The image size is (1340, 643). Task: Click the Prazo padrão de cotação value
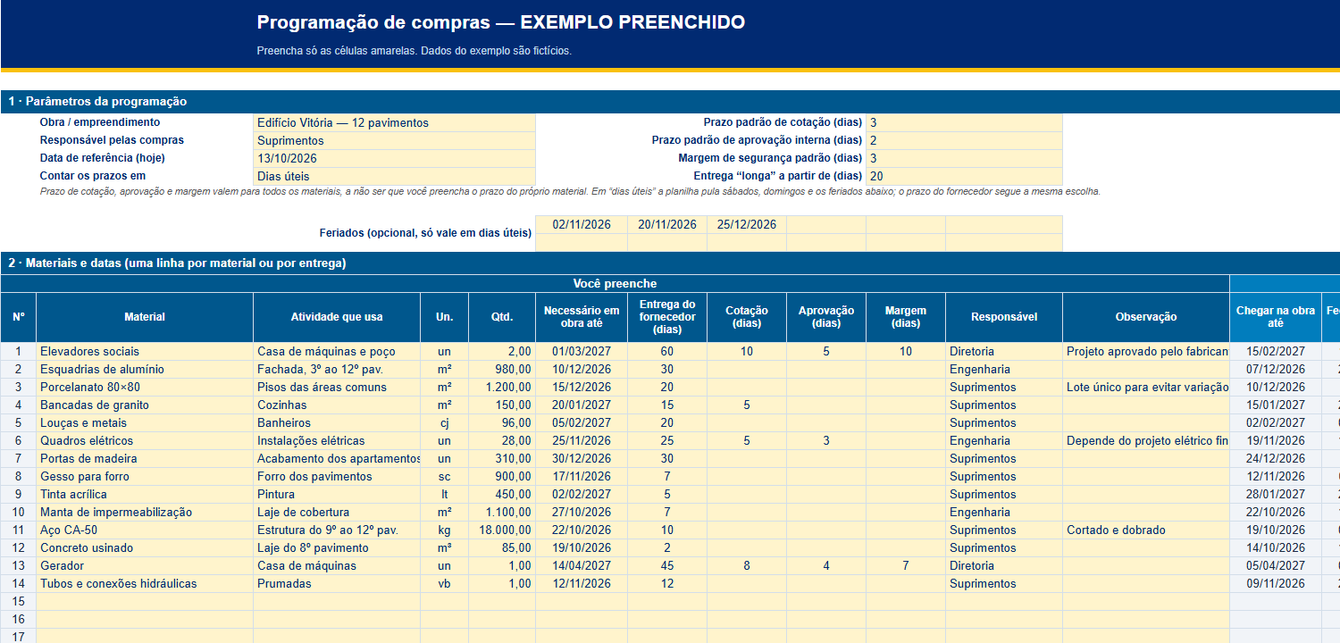[x=964, y=122]
